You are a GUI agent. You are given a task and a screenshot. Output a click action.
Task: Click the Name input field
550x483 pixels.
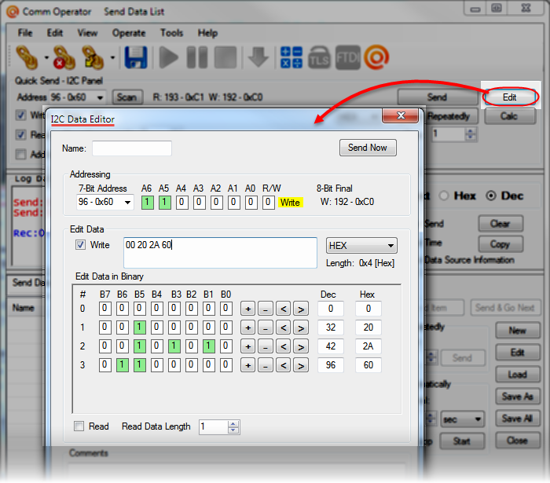[x=132, y=148]
